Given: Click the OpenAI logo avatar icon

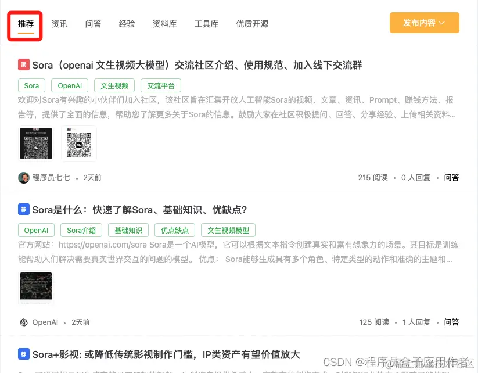Looking at the screenshot, I should click(24, 322).
